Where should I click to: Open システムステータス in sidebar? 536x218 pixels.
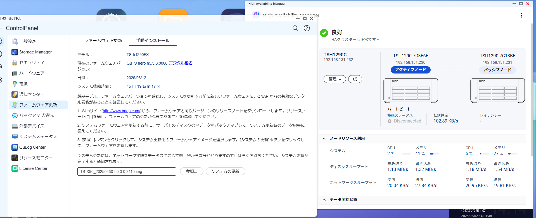(x=38, y=137)
